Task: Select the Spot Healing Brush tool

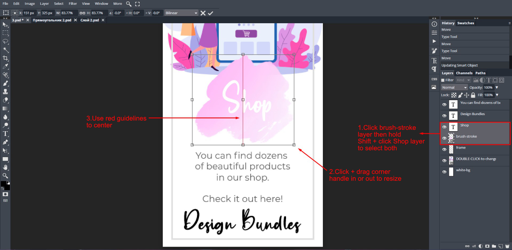Action: (5, 75)
